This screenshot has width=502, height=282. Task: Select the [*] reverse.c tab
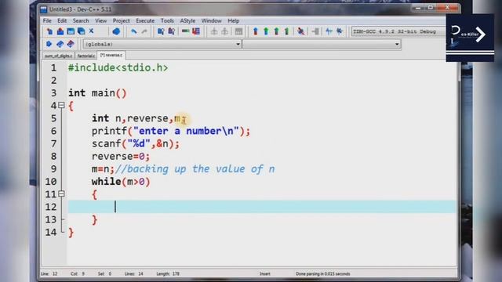pyautogui.click(x=111, y=56)
